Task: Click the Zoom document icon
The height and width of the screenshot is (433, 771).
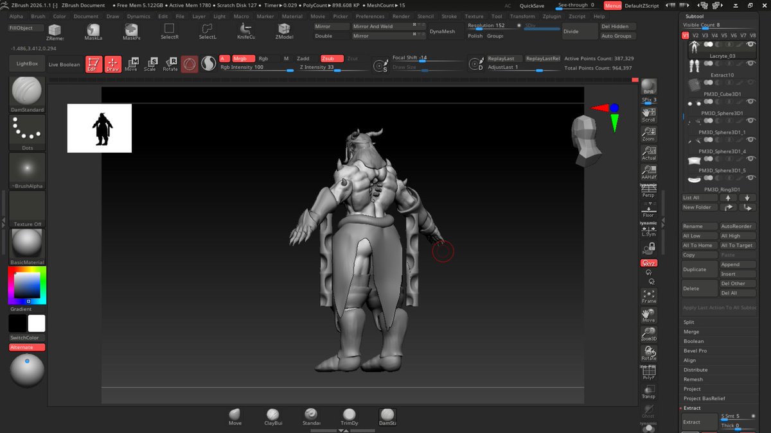Action: pyautogui.click(x=649, y=134)
